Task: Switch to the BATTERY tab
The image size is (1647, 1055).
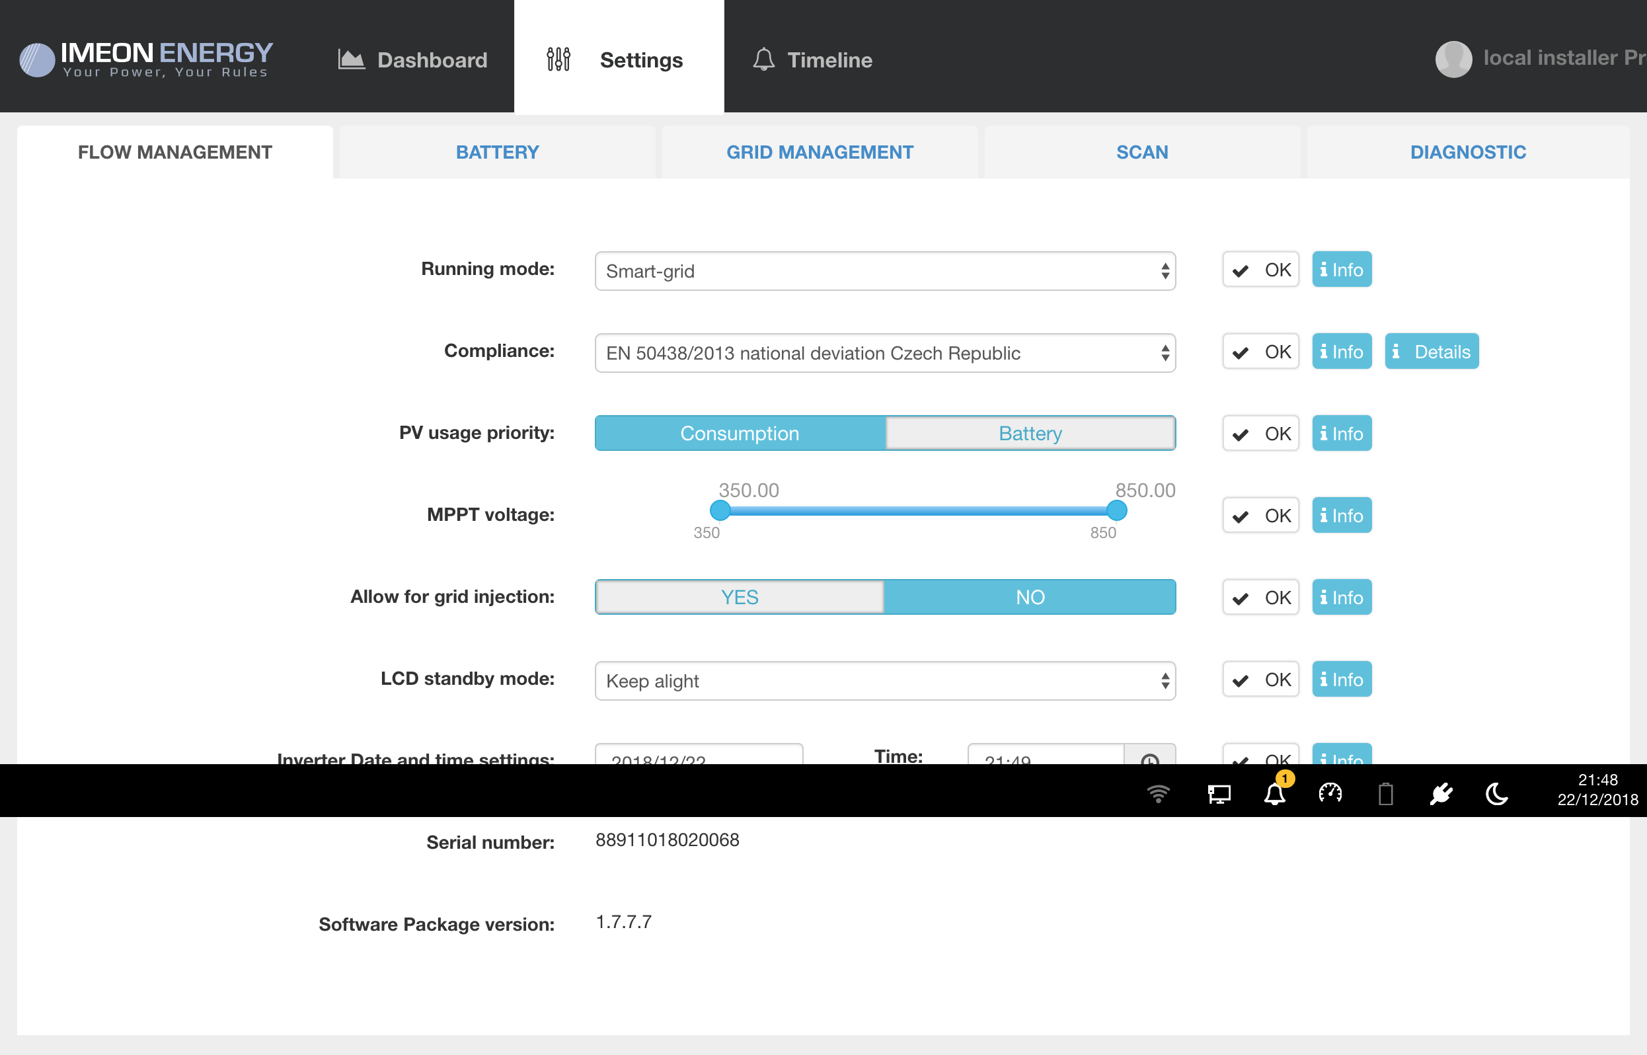Action: click(x=497, y=152)
